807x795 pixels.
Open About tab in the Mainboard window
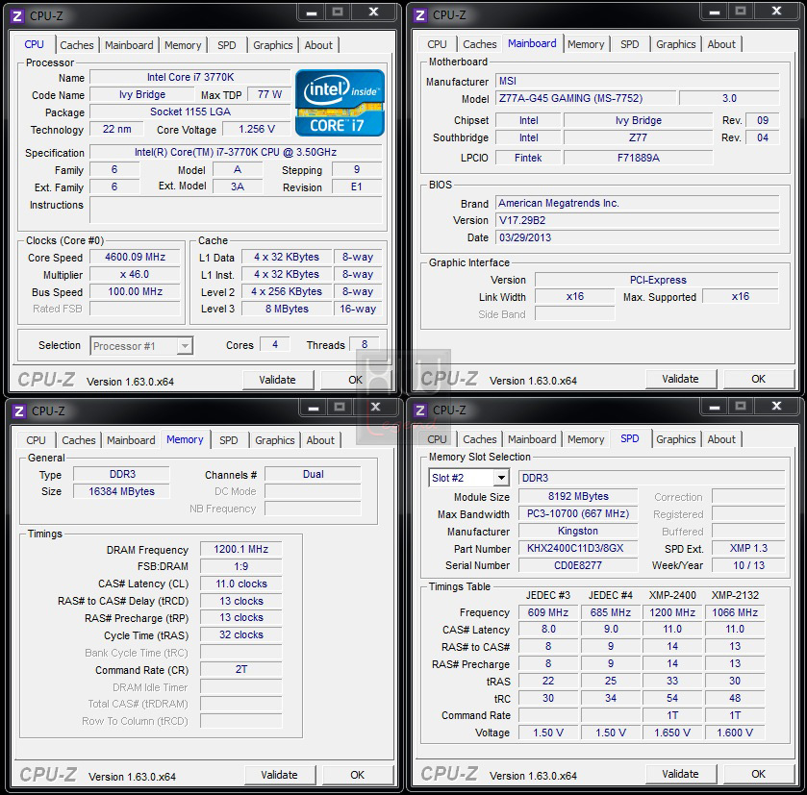721,44
